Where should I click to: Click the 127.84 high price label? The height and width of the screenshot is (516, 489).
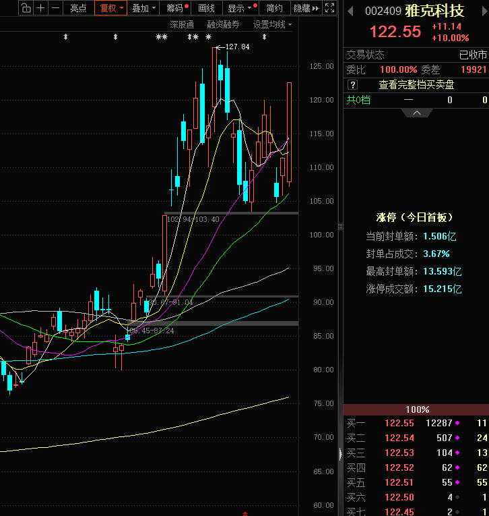(x=237, y=47)
